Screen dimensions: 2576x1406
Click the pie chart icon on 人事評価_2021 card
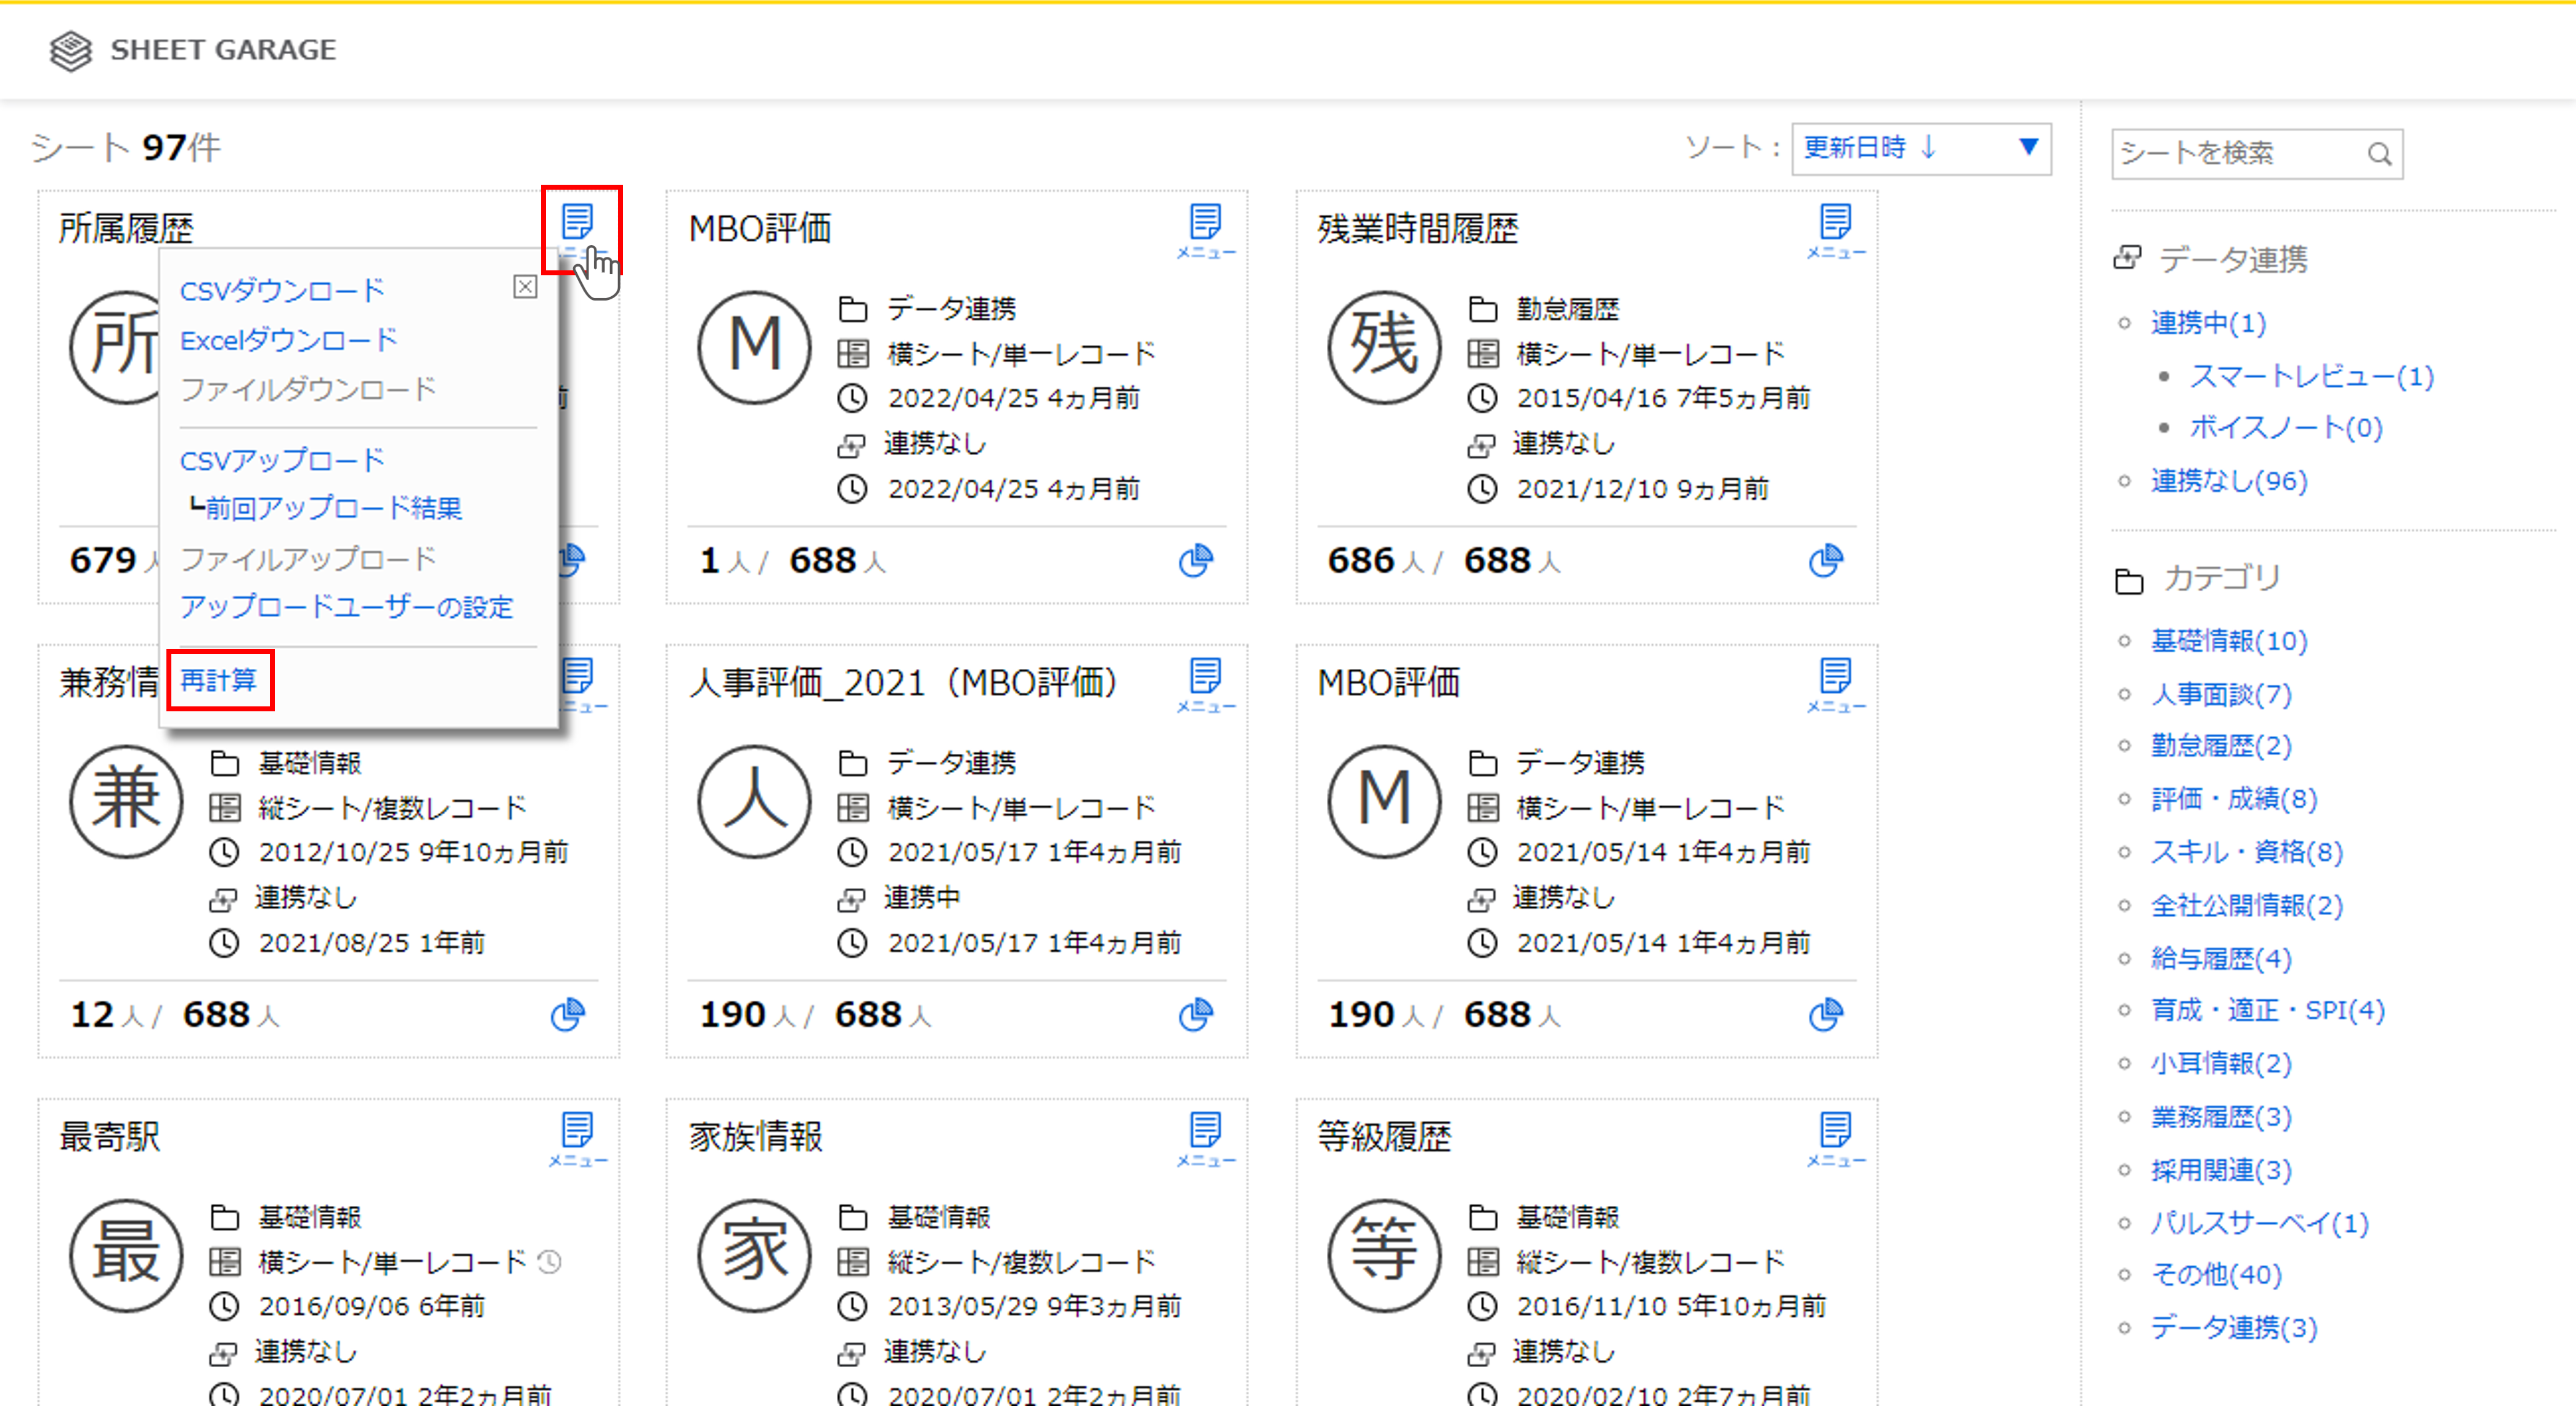pos(1196,1014)
